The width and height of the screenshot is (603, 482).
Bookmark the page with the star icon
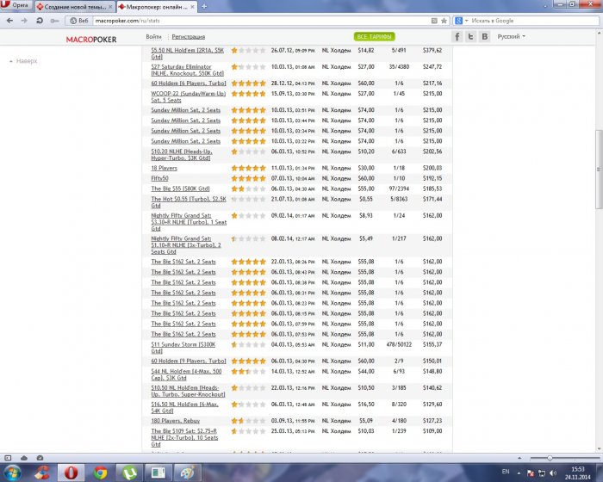pos(444,21)
